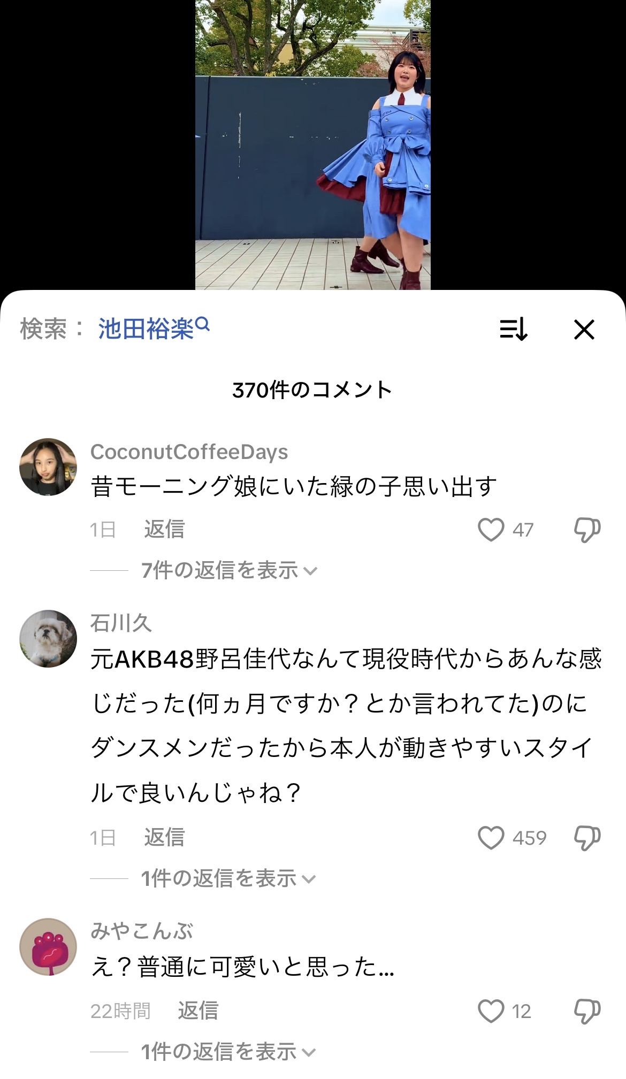Viewport: 626px width, 1079px height.
Task: Tap the CoconutCoffeeDays username
Action: coord(189,452)
